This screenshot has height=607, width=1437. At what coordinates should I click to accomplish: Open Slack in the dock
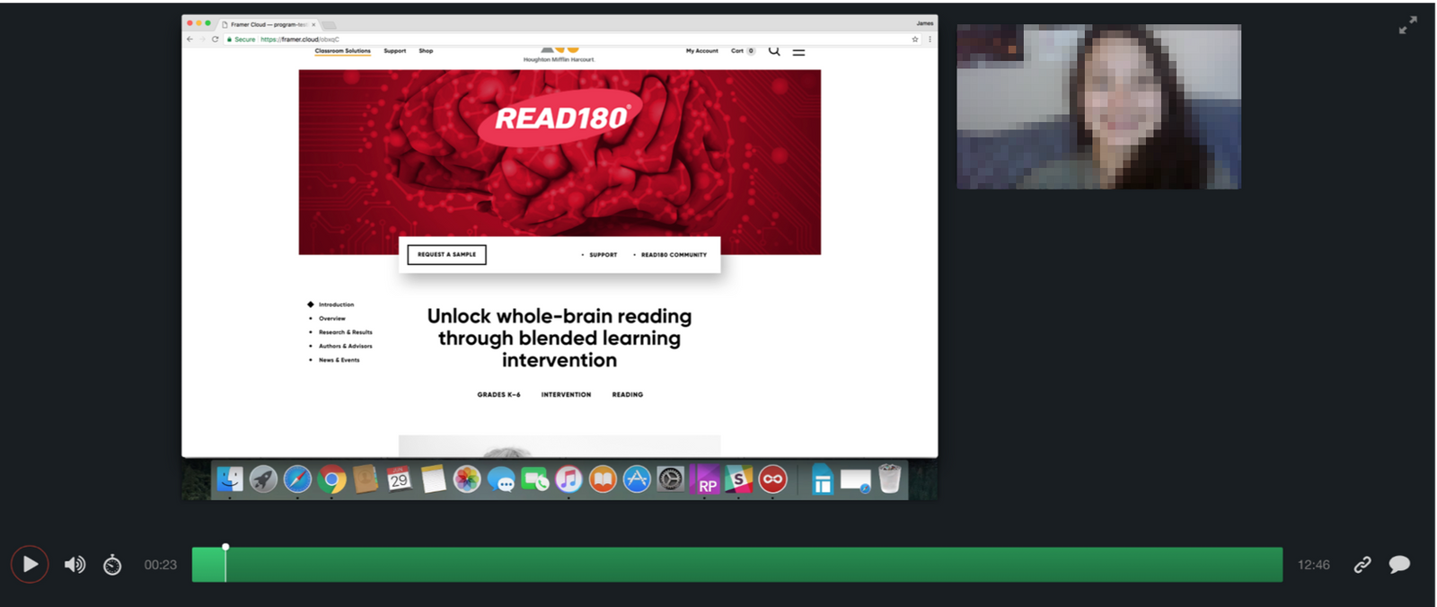[x=738, y=479]
